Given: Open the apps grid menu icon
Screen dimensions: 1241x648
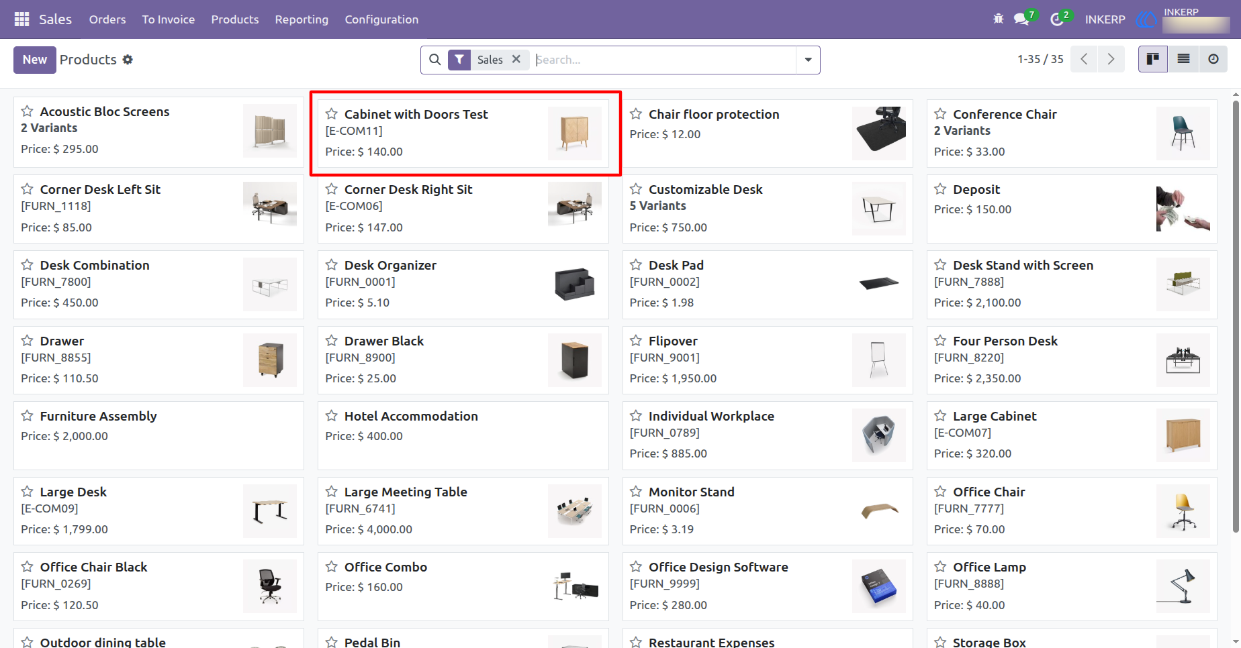Looking at the screenshot, I should (21, 19).
